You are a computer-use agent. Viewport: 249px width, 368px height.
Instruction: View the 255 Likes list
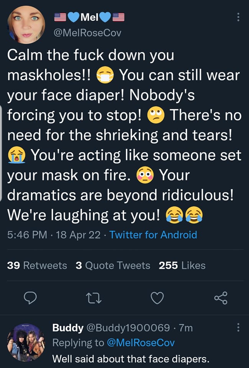(182, 265)
